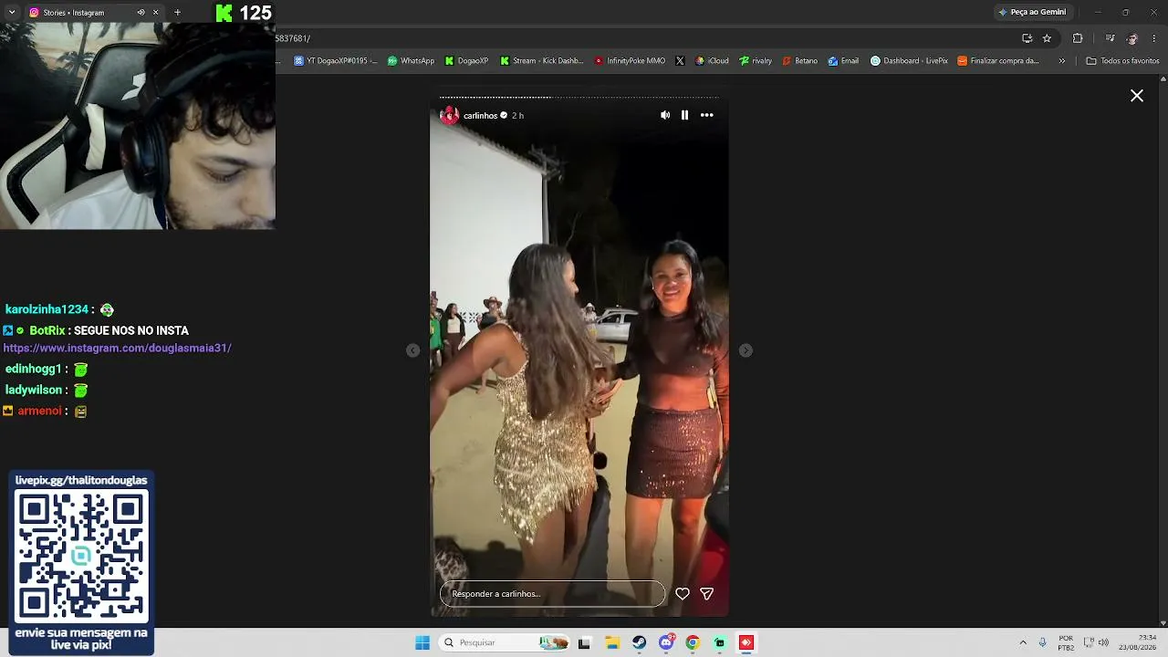This screenshot has width=1168, height=657.
Task: Share the story using the paper plane icon
Action: click(x=706, y=594)
